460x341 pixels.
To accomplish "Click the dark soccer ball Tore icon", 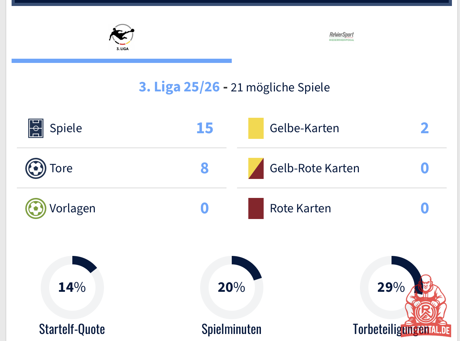I will 36,168.
